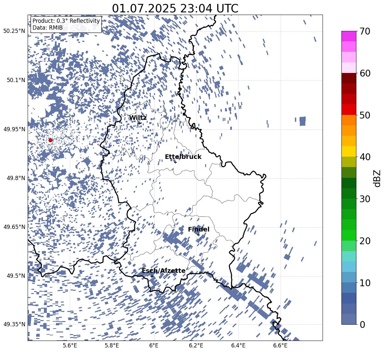Click the Esch/Alzette station cross marker

pyautogui.click(x=152, y=276)
